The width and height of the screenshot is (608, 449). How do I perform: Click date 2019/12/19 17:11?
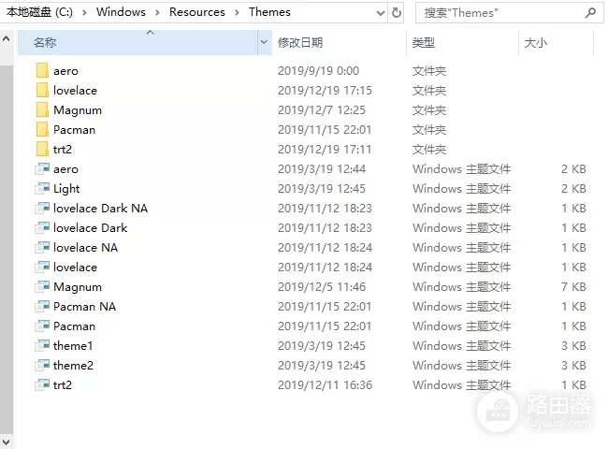[x=325, y=150]
